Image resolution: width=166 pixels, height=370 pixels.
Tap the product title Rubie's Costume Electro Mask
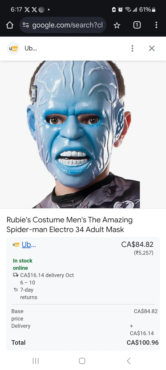[x=69, y=224]
